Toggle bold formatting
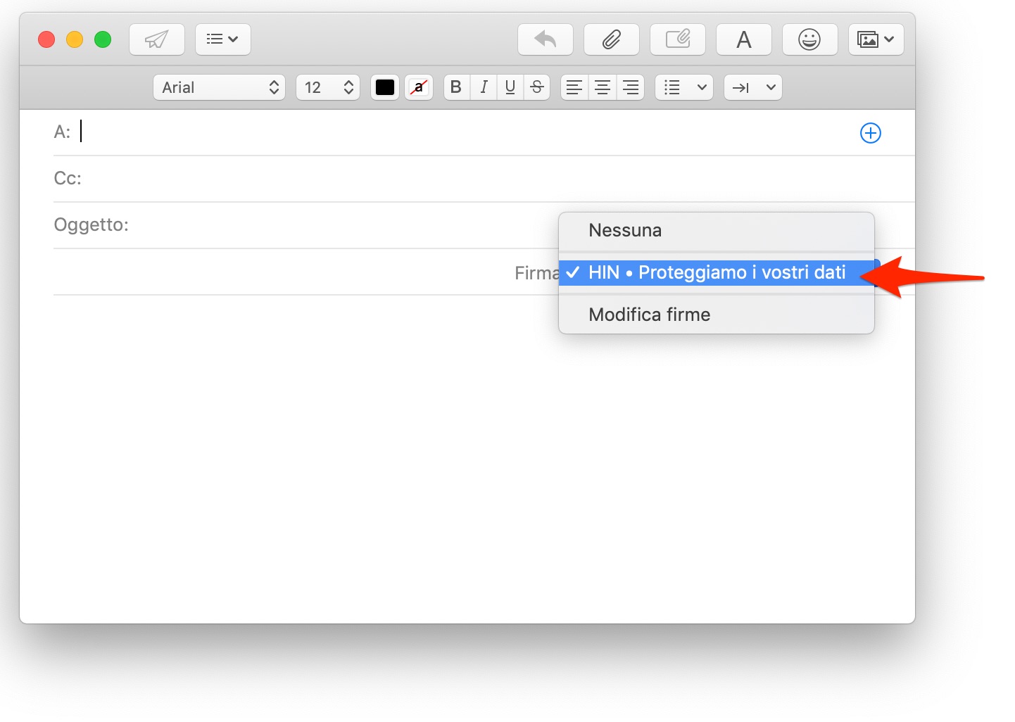The image size is (1015, 722). click(457, 87)
